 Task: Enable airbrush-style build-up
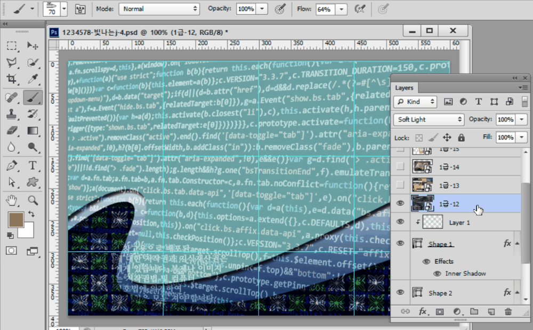point(360,9)
